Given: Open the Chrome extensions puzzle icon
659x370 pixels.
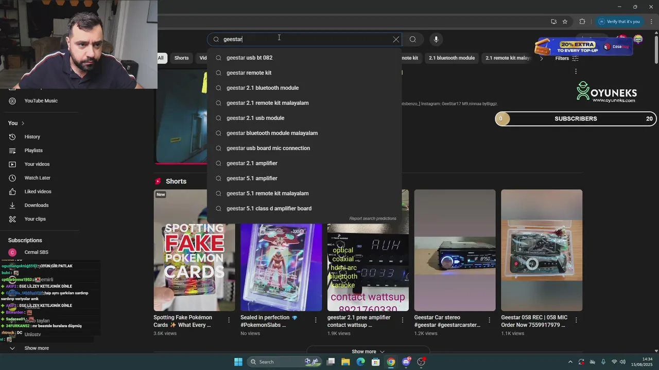Looking at the screenshot, I should click(x=582, y=22).
